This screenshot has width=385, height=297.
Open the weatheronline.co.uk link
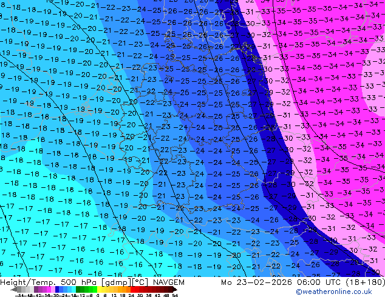[x=333, y=292]
